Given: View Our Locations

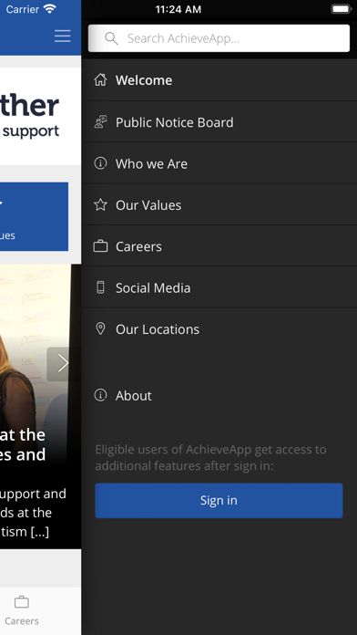Looking at the screenshot, I should [x=219, y=329].
